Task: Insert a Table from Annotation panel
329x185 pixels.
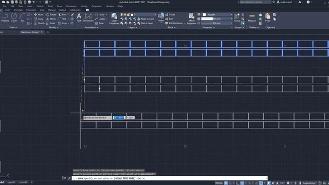Action: click(99, 23)
